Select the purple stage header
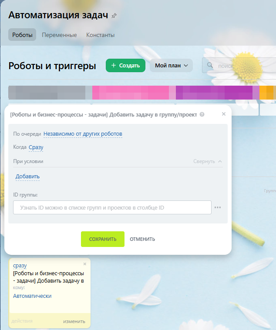Image resolution: width=276 pixels, height=330 pixels. point(218,93)
